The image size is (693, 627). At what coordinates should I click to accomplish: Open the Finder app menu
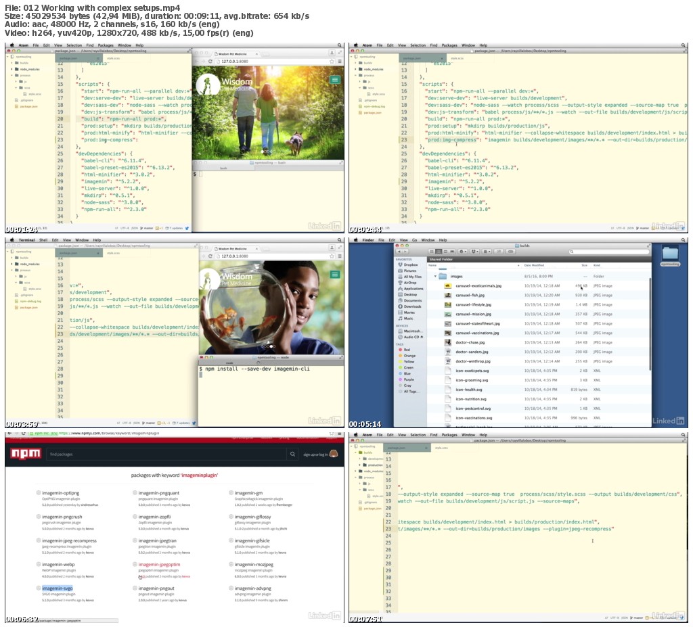coord(367,240)
